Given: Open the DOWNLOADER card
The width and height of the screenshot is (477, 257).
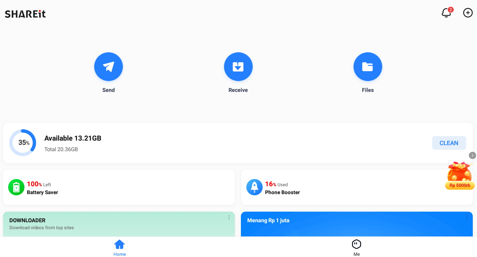Looking at the screenshot, I should click(x=119, y=224).
